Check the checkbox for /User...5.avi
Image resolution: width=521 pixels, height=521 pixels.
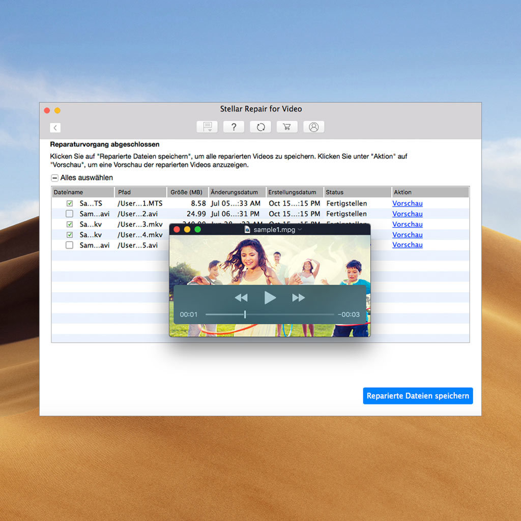coord(69,245)
